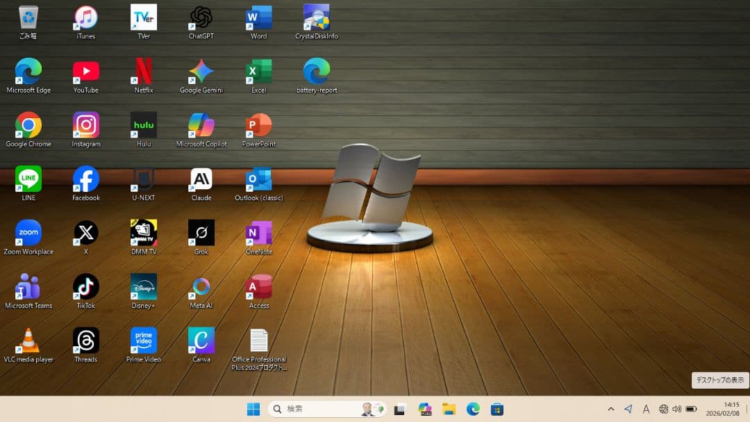The image size is (750, 422).
Task: Launch Microsoft Store from the taskbar
Action: click(x=497, y=409)
